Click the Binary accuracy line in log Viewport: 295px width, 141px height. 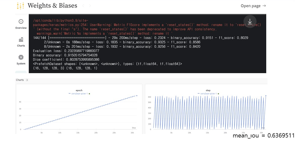click(x=66, y=55)
